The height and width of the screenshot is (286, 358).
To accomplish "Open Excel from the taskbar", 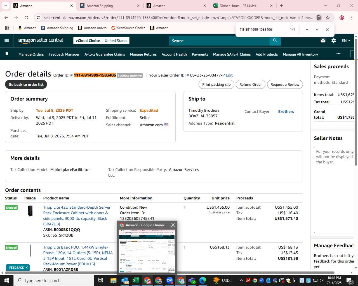I will coord(136,280).
